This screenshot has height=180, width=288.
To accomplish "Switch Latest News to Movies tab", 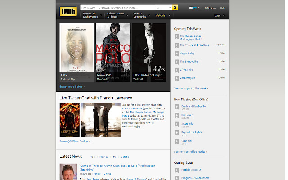I will (x=104, y=157).
